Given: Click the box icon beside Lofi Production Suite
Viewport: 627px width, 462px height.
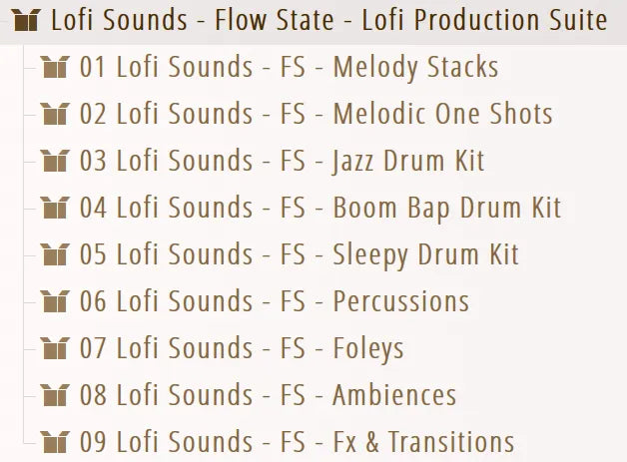Looking at the screenshot, I should click(x=29, y=20).
